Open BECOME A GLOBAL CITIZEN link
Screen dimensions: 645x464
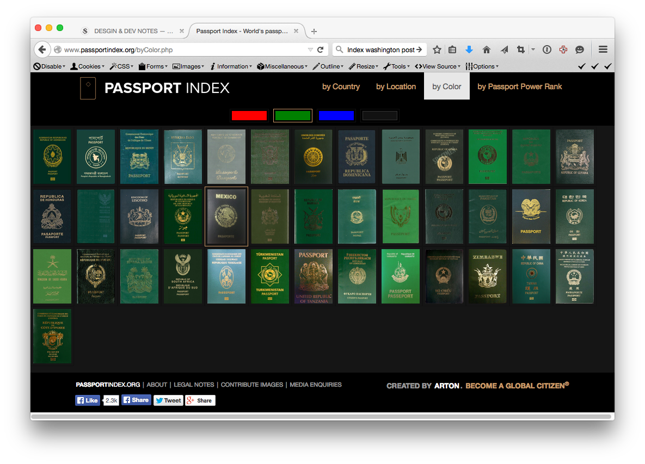[x=517, y=386]
